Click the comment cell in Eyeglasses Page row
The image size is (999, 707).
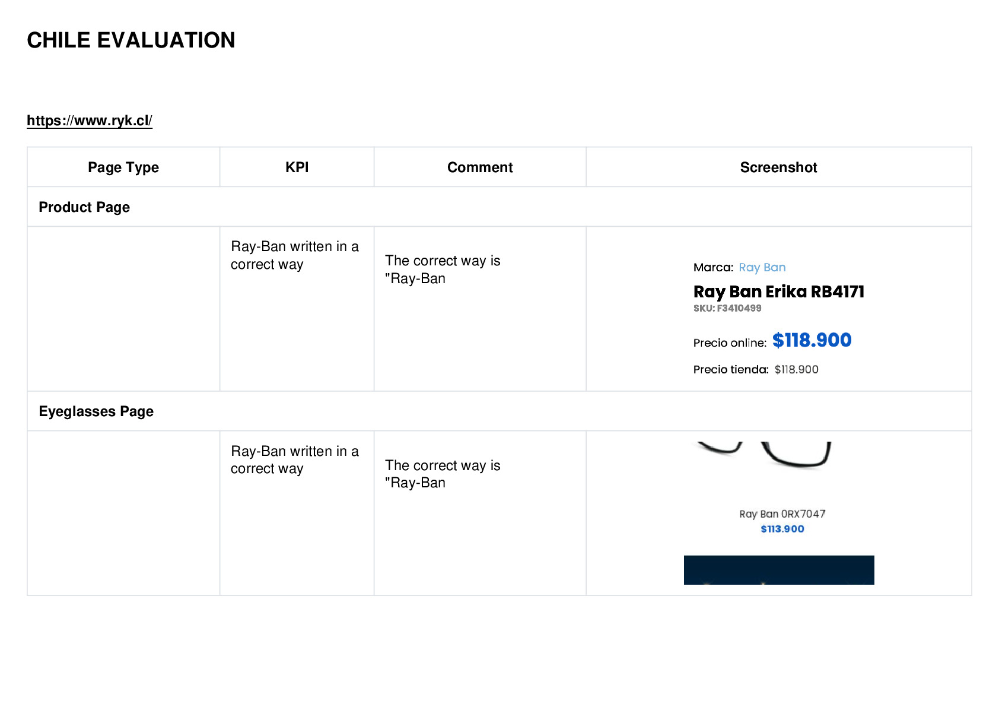click(x=480, y=513)
